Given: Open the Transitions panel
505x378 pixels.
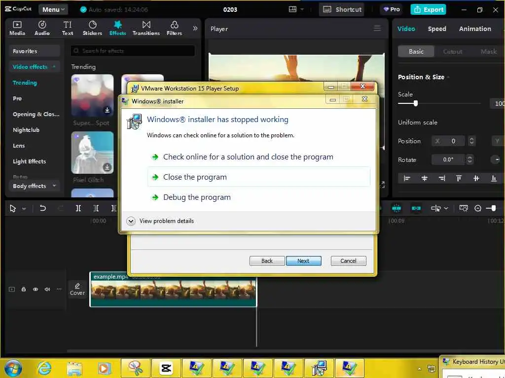Looking at the screenshot, I should pos(146,28).
